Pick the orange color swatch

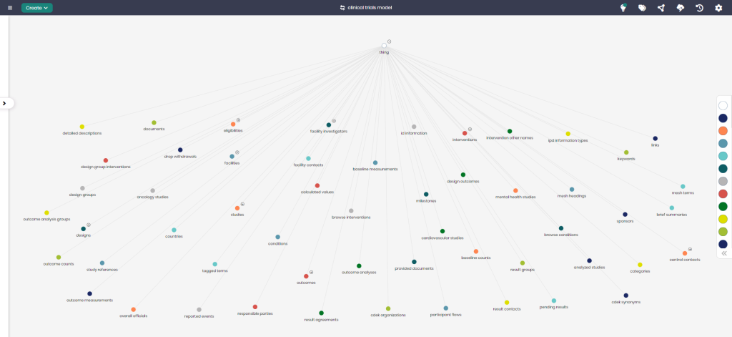point(723,131)
